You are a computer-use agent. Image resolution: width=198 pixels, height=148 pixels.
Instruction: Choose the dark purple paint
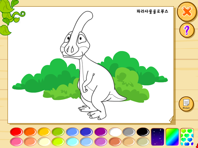(x=101, y=132)
